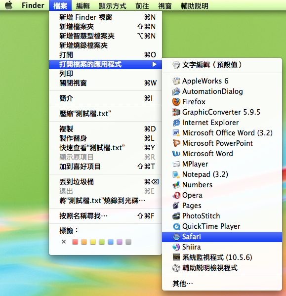286x296 pixels.
Task: Click the Pages icon
Action: click(x=176, y=206)
